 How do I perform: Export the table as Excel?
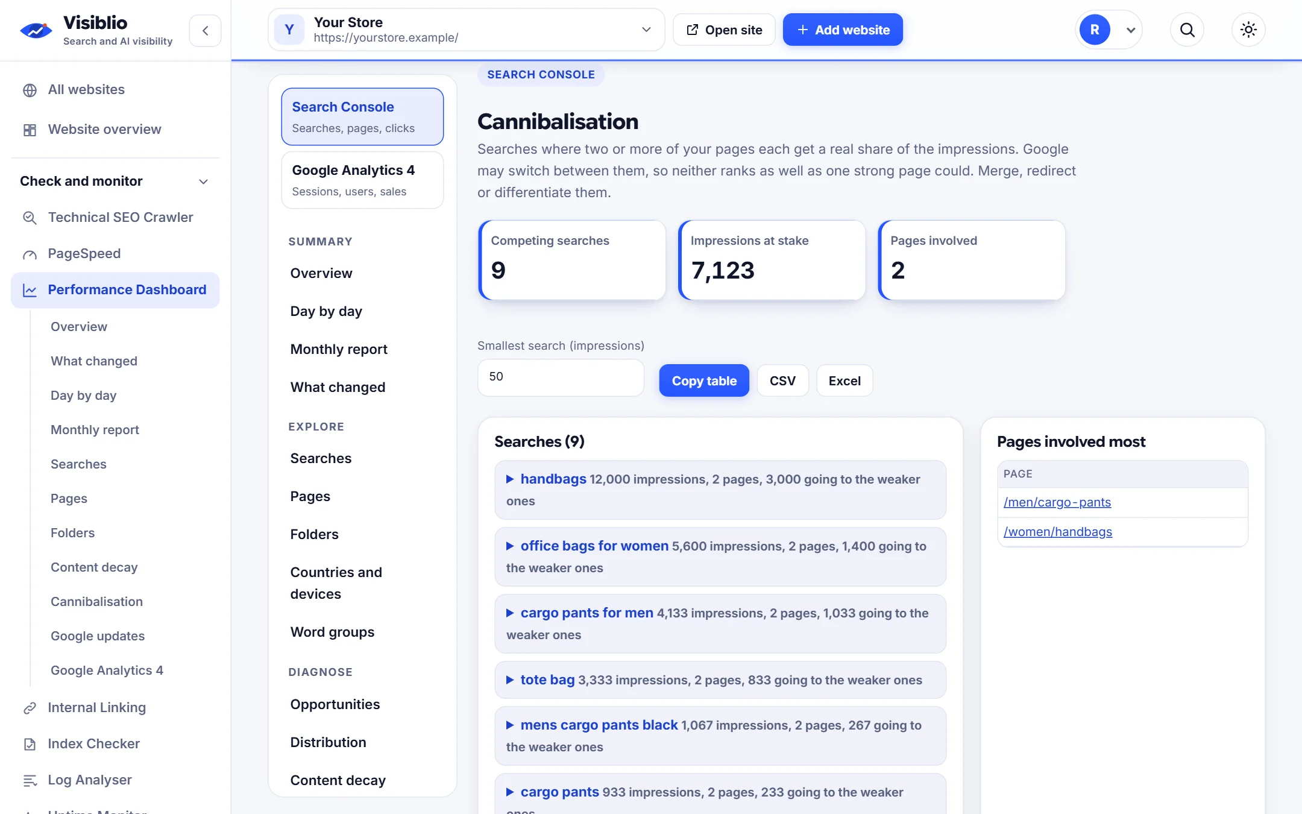tap(844, 380)
